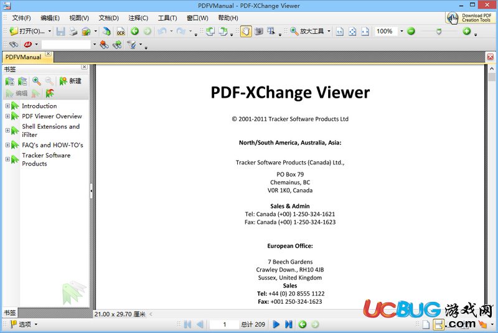The height and width of the screenshot is (333, 498).
Task: Open the 放大工具 dropdown arrow
Action: click(329, 31)
